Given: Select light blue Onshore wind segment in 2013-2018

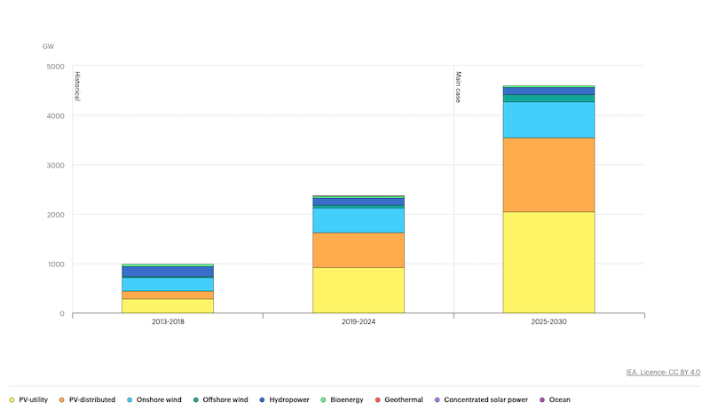Looking at the screenshot, I should click(168, 284).
